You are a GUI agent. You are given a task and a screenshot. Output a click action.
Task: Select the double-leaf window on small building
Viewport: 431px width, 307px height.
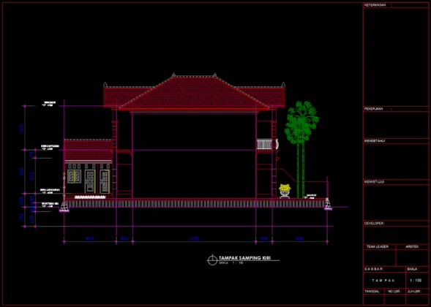tap(74, 176)
